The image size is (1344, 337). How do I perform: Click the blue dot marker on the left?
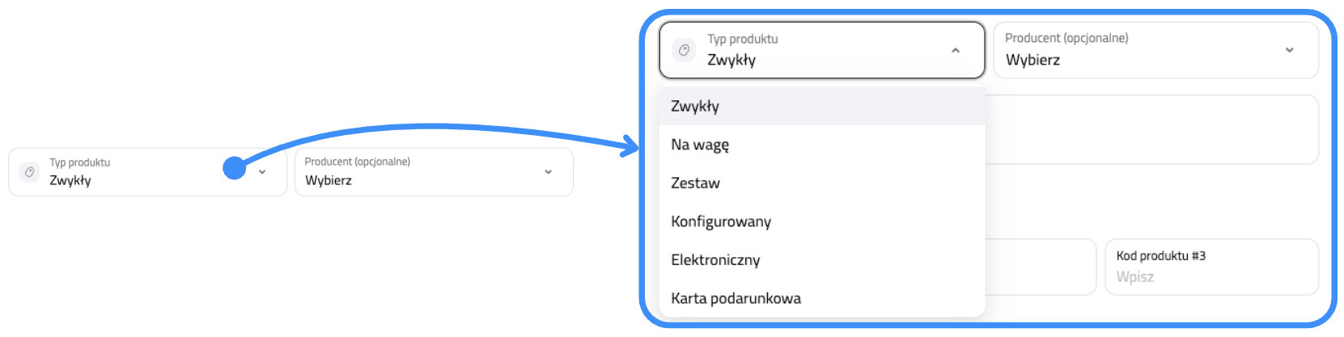[234, 168]
